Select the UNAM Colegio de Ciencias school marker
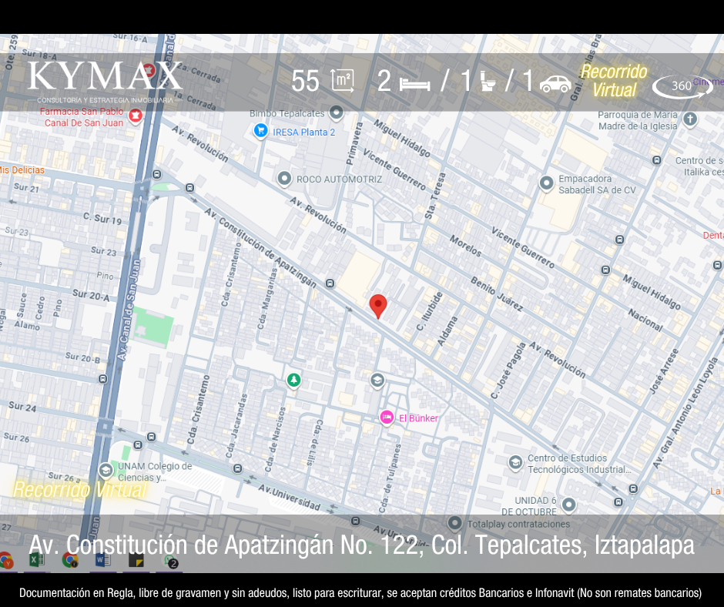Image resolution: width=724 pixels, height=607 pixels. (x=106, y=471)
